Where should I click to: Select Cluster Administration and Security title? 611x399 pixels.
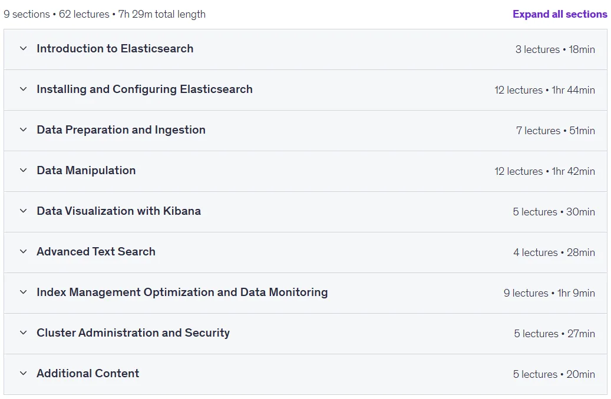click(x=133, y=333)
